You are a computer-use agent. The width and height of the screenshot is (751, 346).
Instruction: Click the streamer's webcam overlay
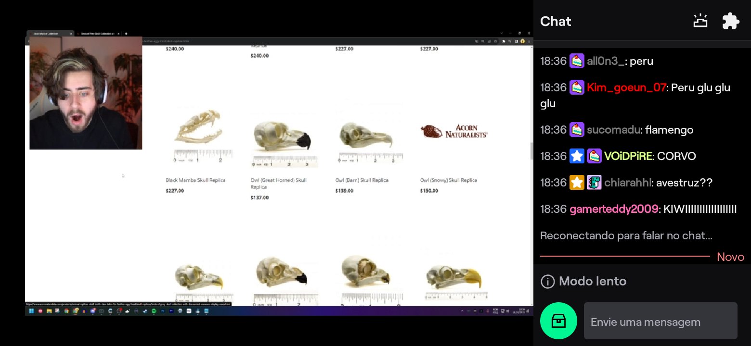pyautogui.click(x=86, y=93)
